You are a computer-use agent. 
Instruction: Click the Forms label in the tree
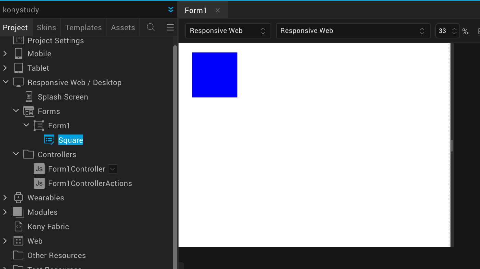coord(49,111)
